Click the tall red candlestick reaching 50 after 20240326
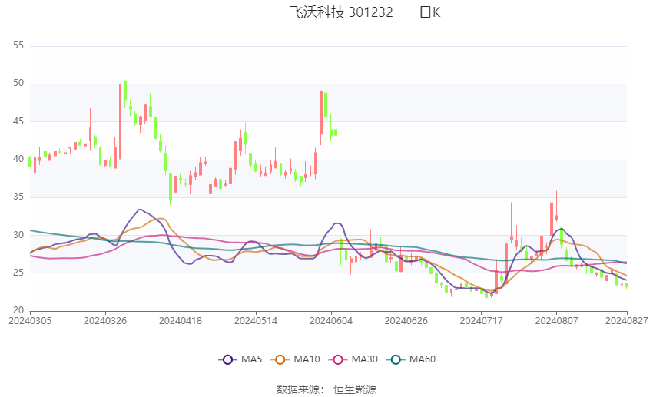This screenshot has width=653, height=397. (121, 121)
